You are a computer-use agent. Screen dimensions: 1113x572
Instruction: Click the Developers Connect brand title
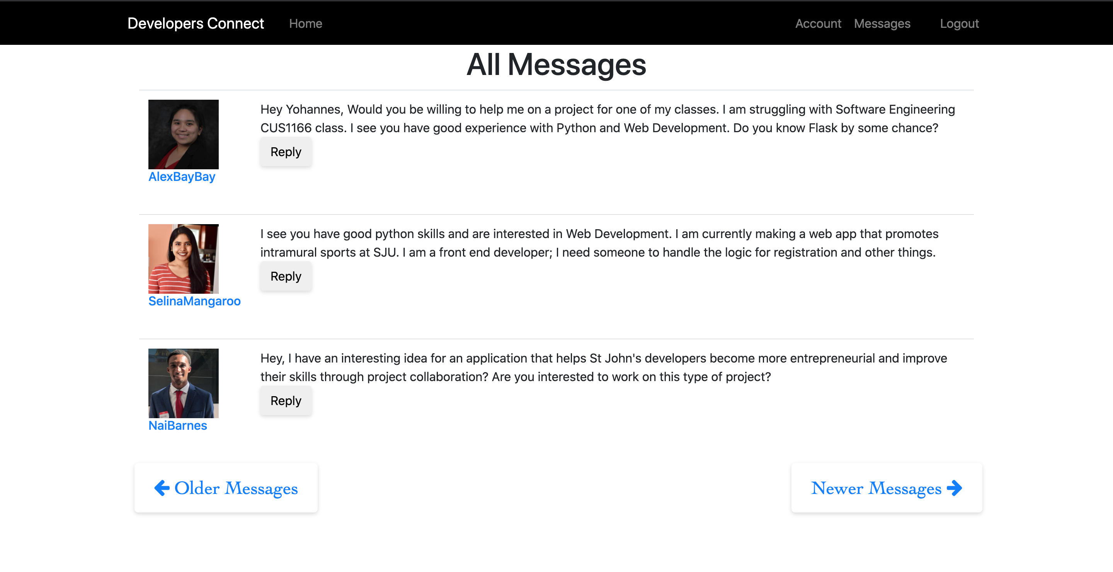click(195, 23)
